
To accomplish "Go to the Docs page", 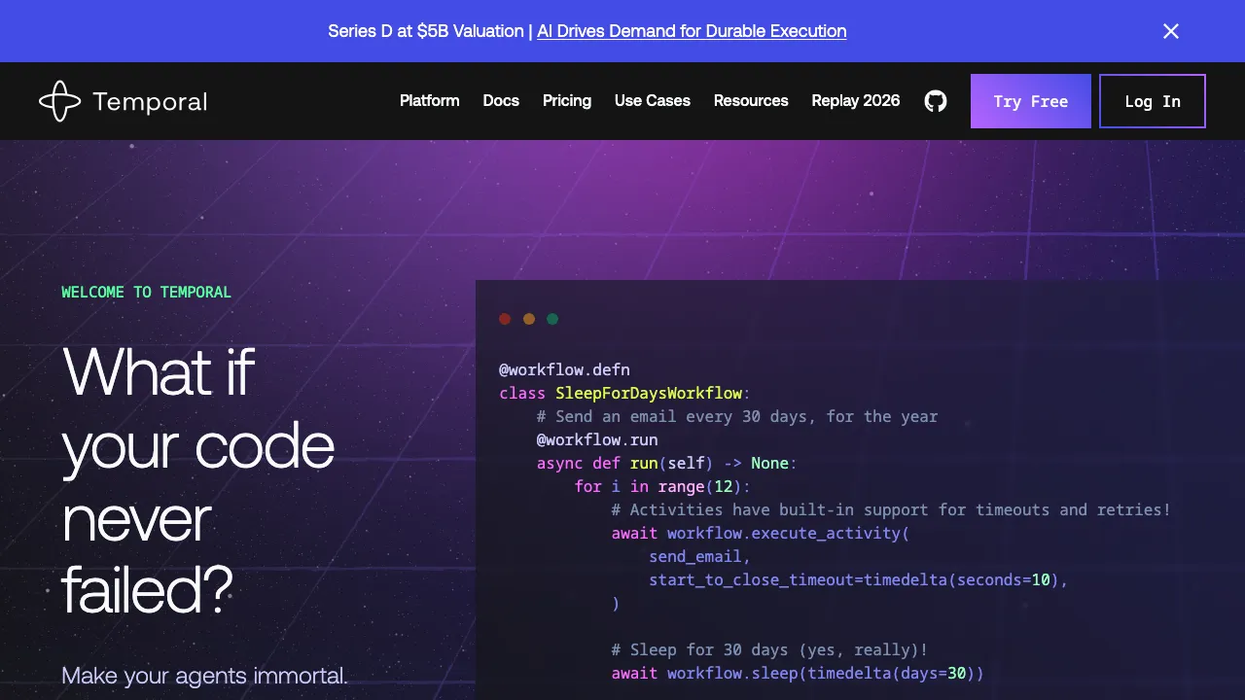I will 501,101.
